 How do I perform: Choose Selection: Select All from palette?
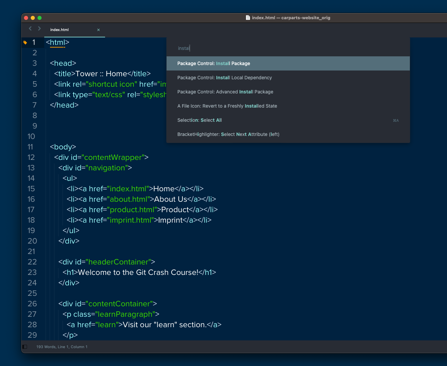pos(199,120)
